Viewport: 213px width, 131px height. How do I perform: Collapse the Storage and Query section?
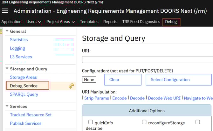pyautogui.click(x=7, y=69)
